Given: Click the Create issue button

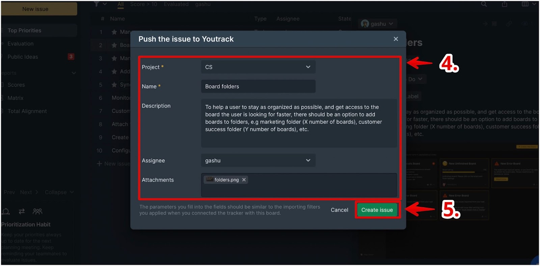Looking at the screenshot, I should [377, 210].
